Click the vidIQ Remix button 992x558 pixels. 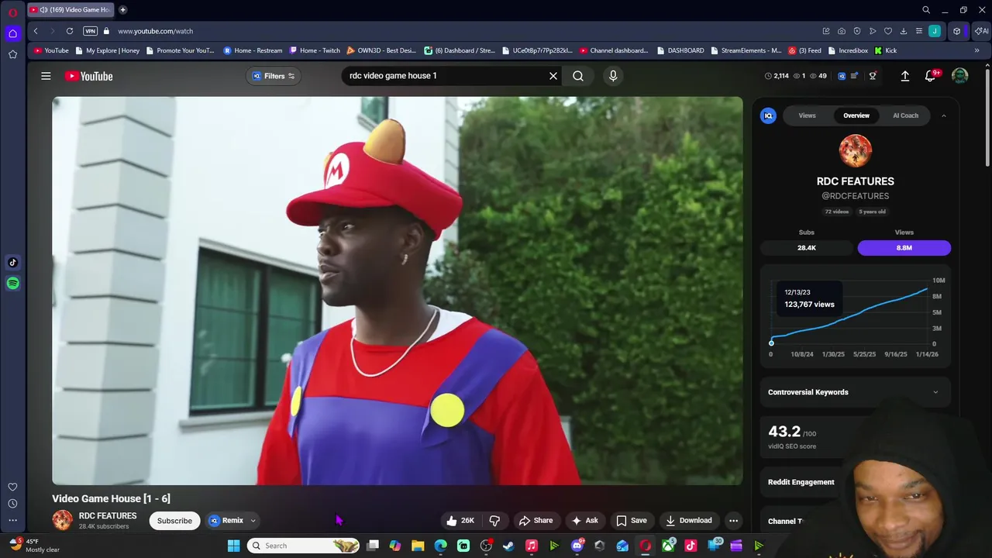click(x=226, y=521)
